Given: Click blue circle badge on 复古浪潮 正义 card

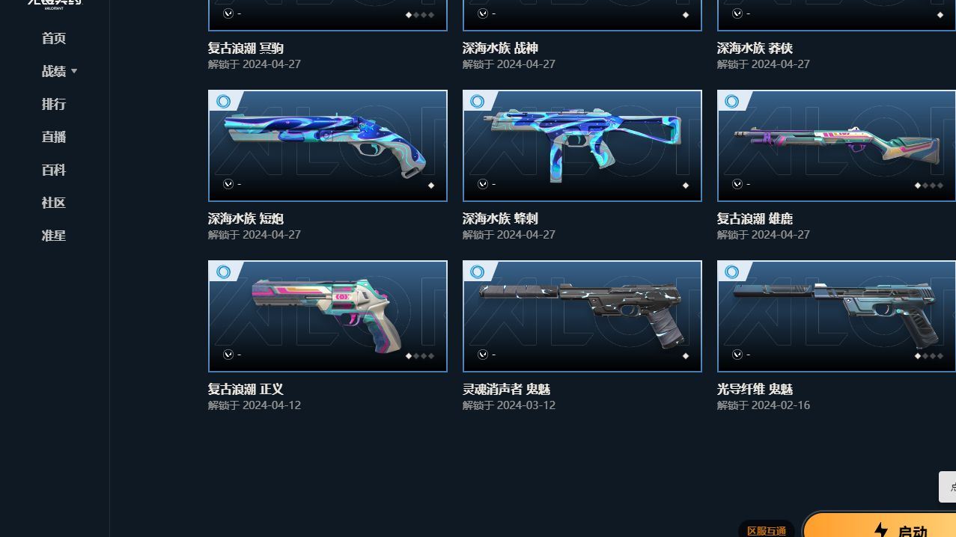Looking at the screenshot, I should point(223,272).
